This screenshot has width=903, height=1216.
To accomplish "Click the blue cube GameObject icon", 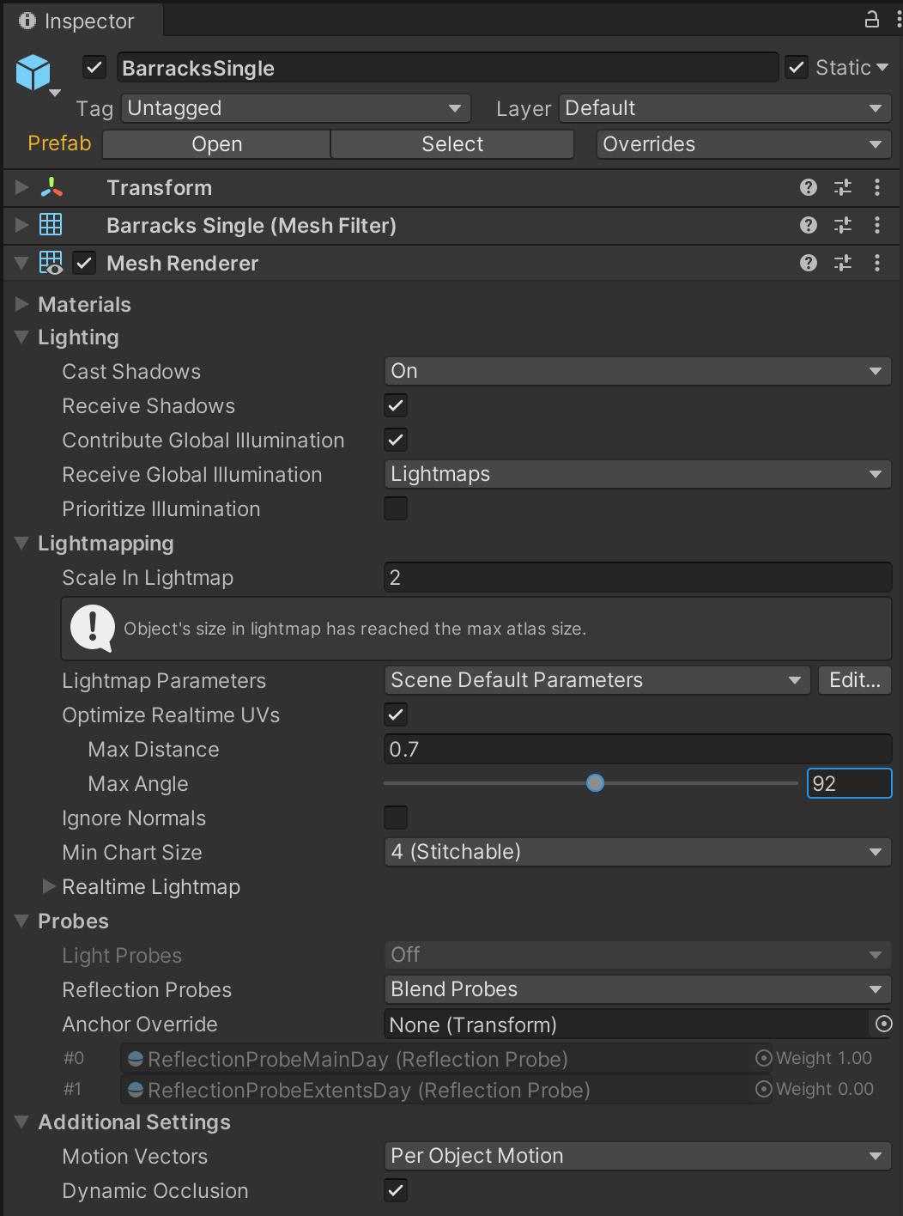I will [x=33, y=72].
